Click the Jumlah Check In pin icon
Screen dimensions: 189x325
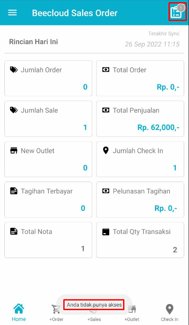click(x=106, y=150)
